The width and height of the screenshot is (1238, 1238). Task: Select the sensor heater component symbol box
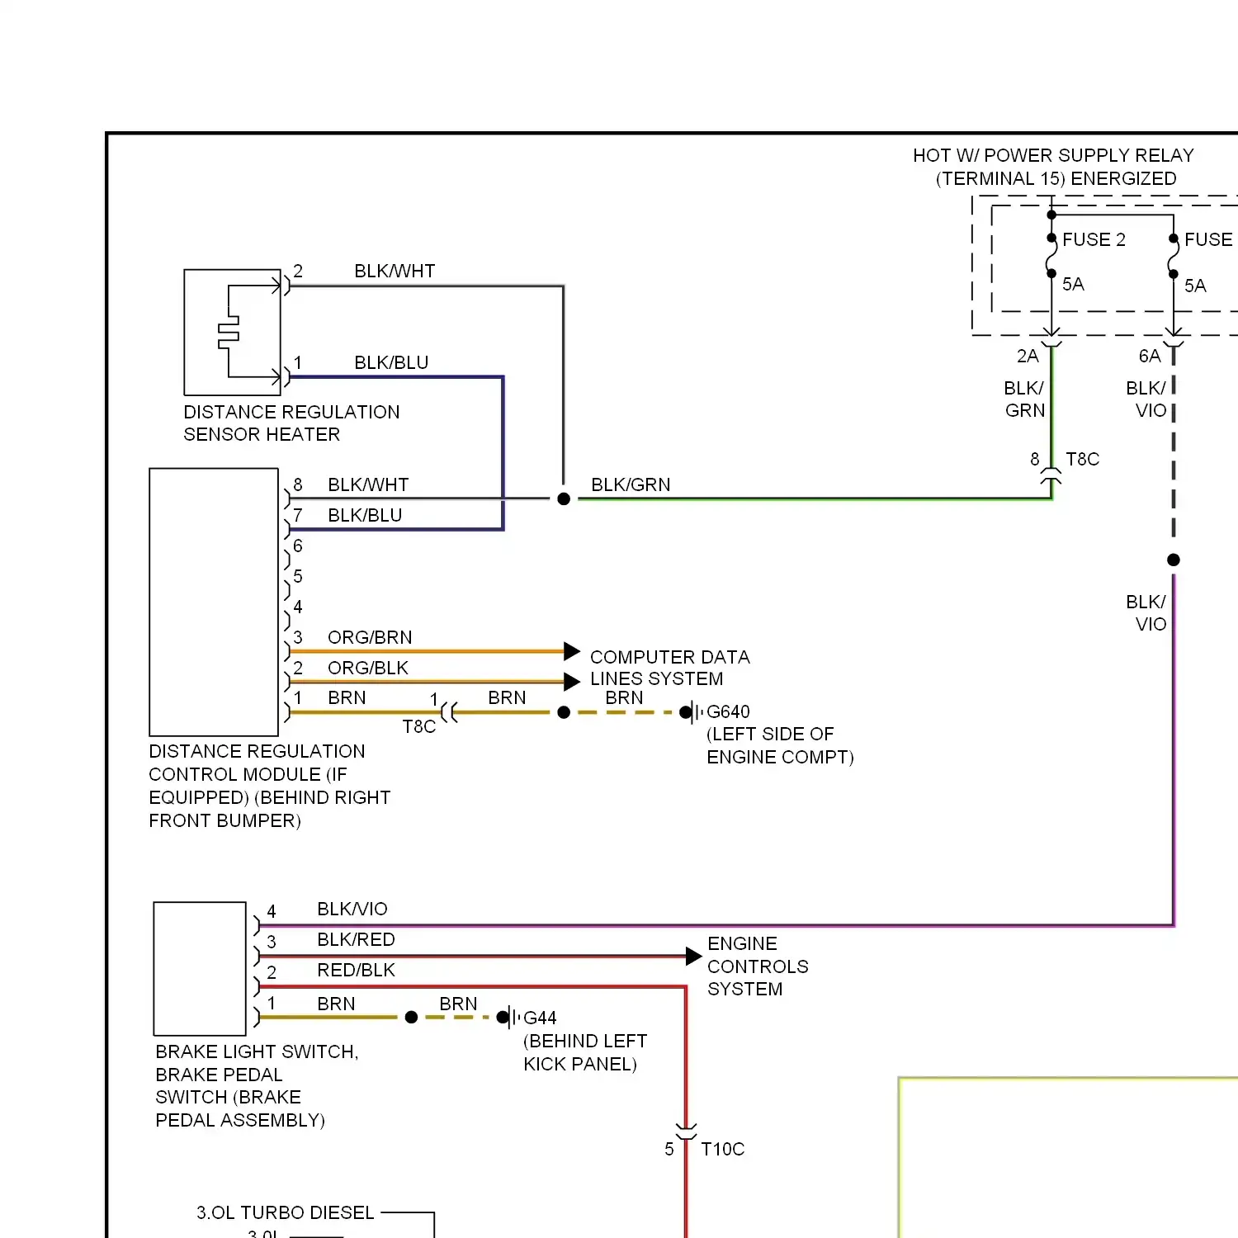click(233, 332)
